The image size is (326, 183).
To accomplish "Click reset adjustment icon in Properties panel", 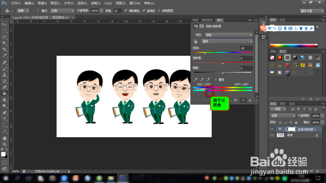I will tap(236, 100).
